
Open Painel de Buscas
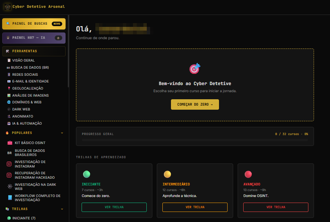(34, 24)
